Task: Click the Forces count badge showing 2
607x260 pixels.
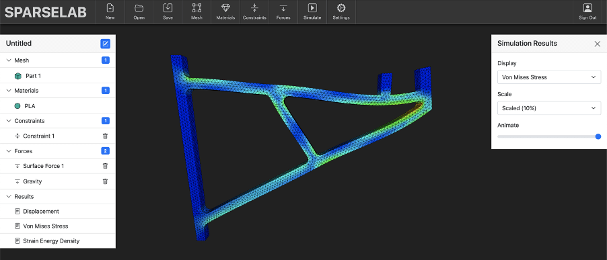Action: (x=106, y=151)
